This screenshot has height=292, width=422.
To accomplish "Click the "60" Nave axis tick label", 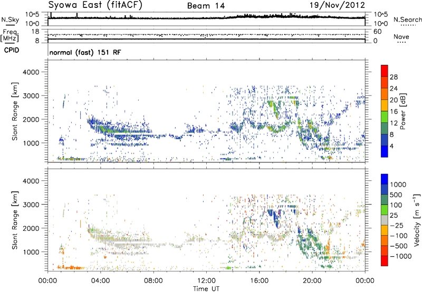I will 377,32.
